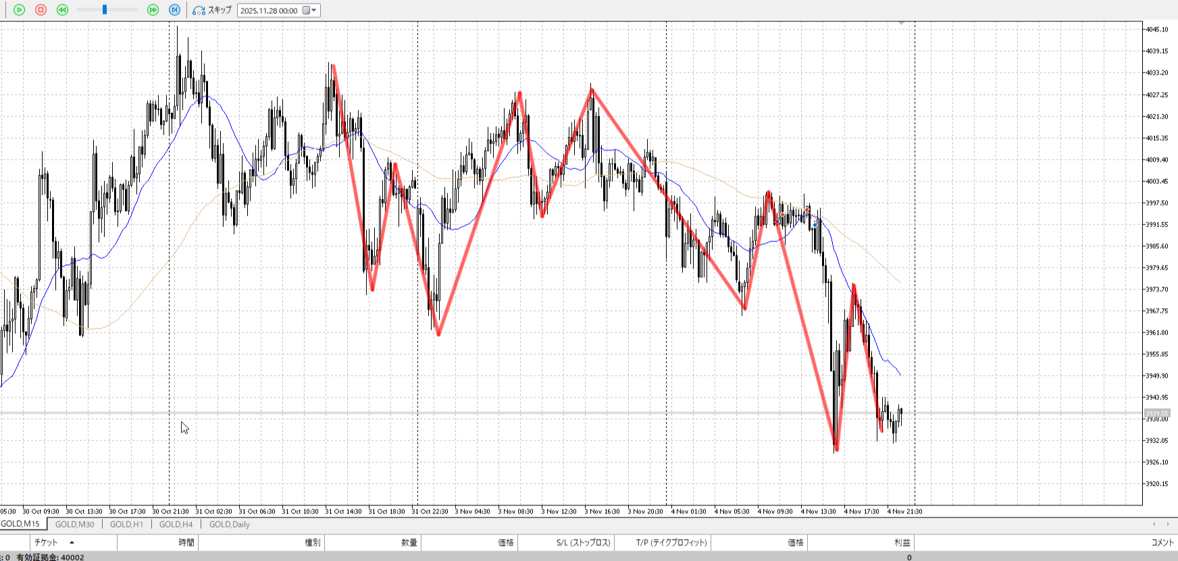Switch to the GOLD,H1 chart tab
This screenshot has width=1178, height=561.
126,525
